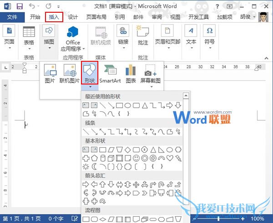
Task: Open the File (文件) tab
Action: [12, 17]
